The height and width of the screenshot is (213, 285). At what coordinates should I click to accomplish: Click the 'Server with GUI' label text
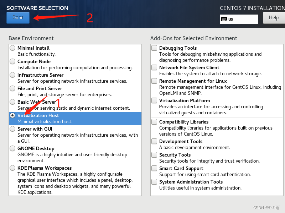point(35,129)
